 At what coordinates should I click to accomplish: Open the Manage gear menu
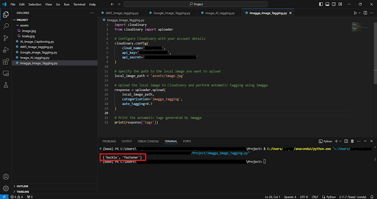point(6,188)
